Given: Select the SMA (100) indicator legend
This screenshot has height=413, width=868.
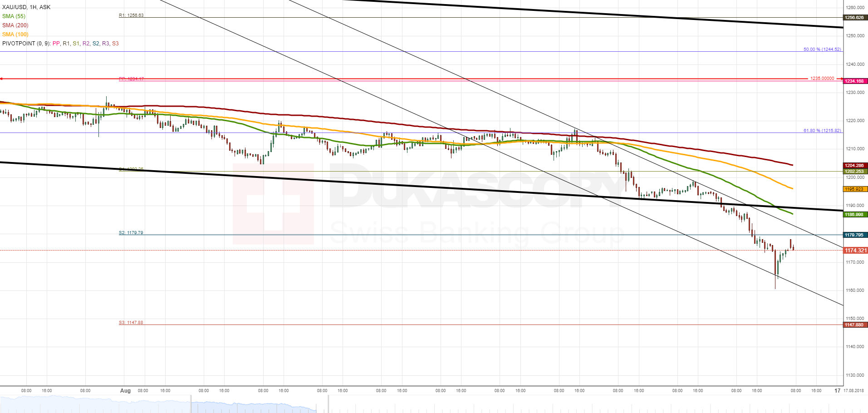Looking at the screenshot, I should [15, 34].
